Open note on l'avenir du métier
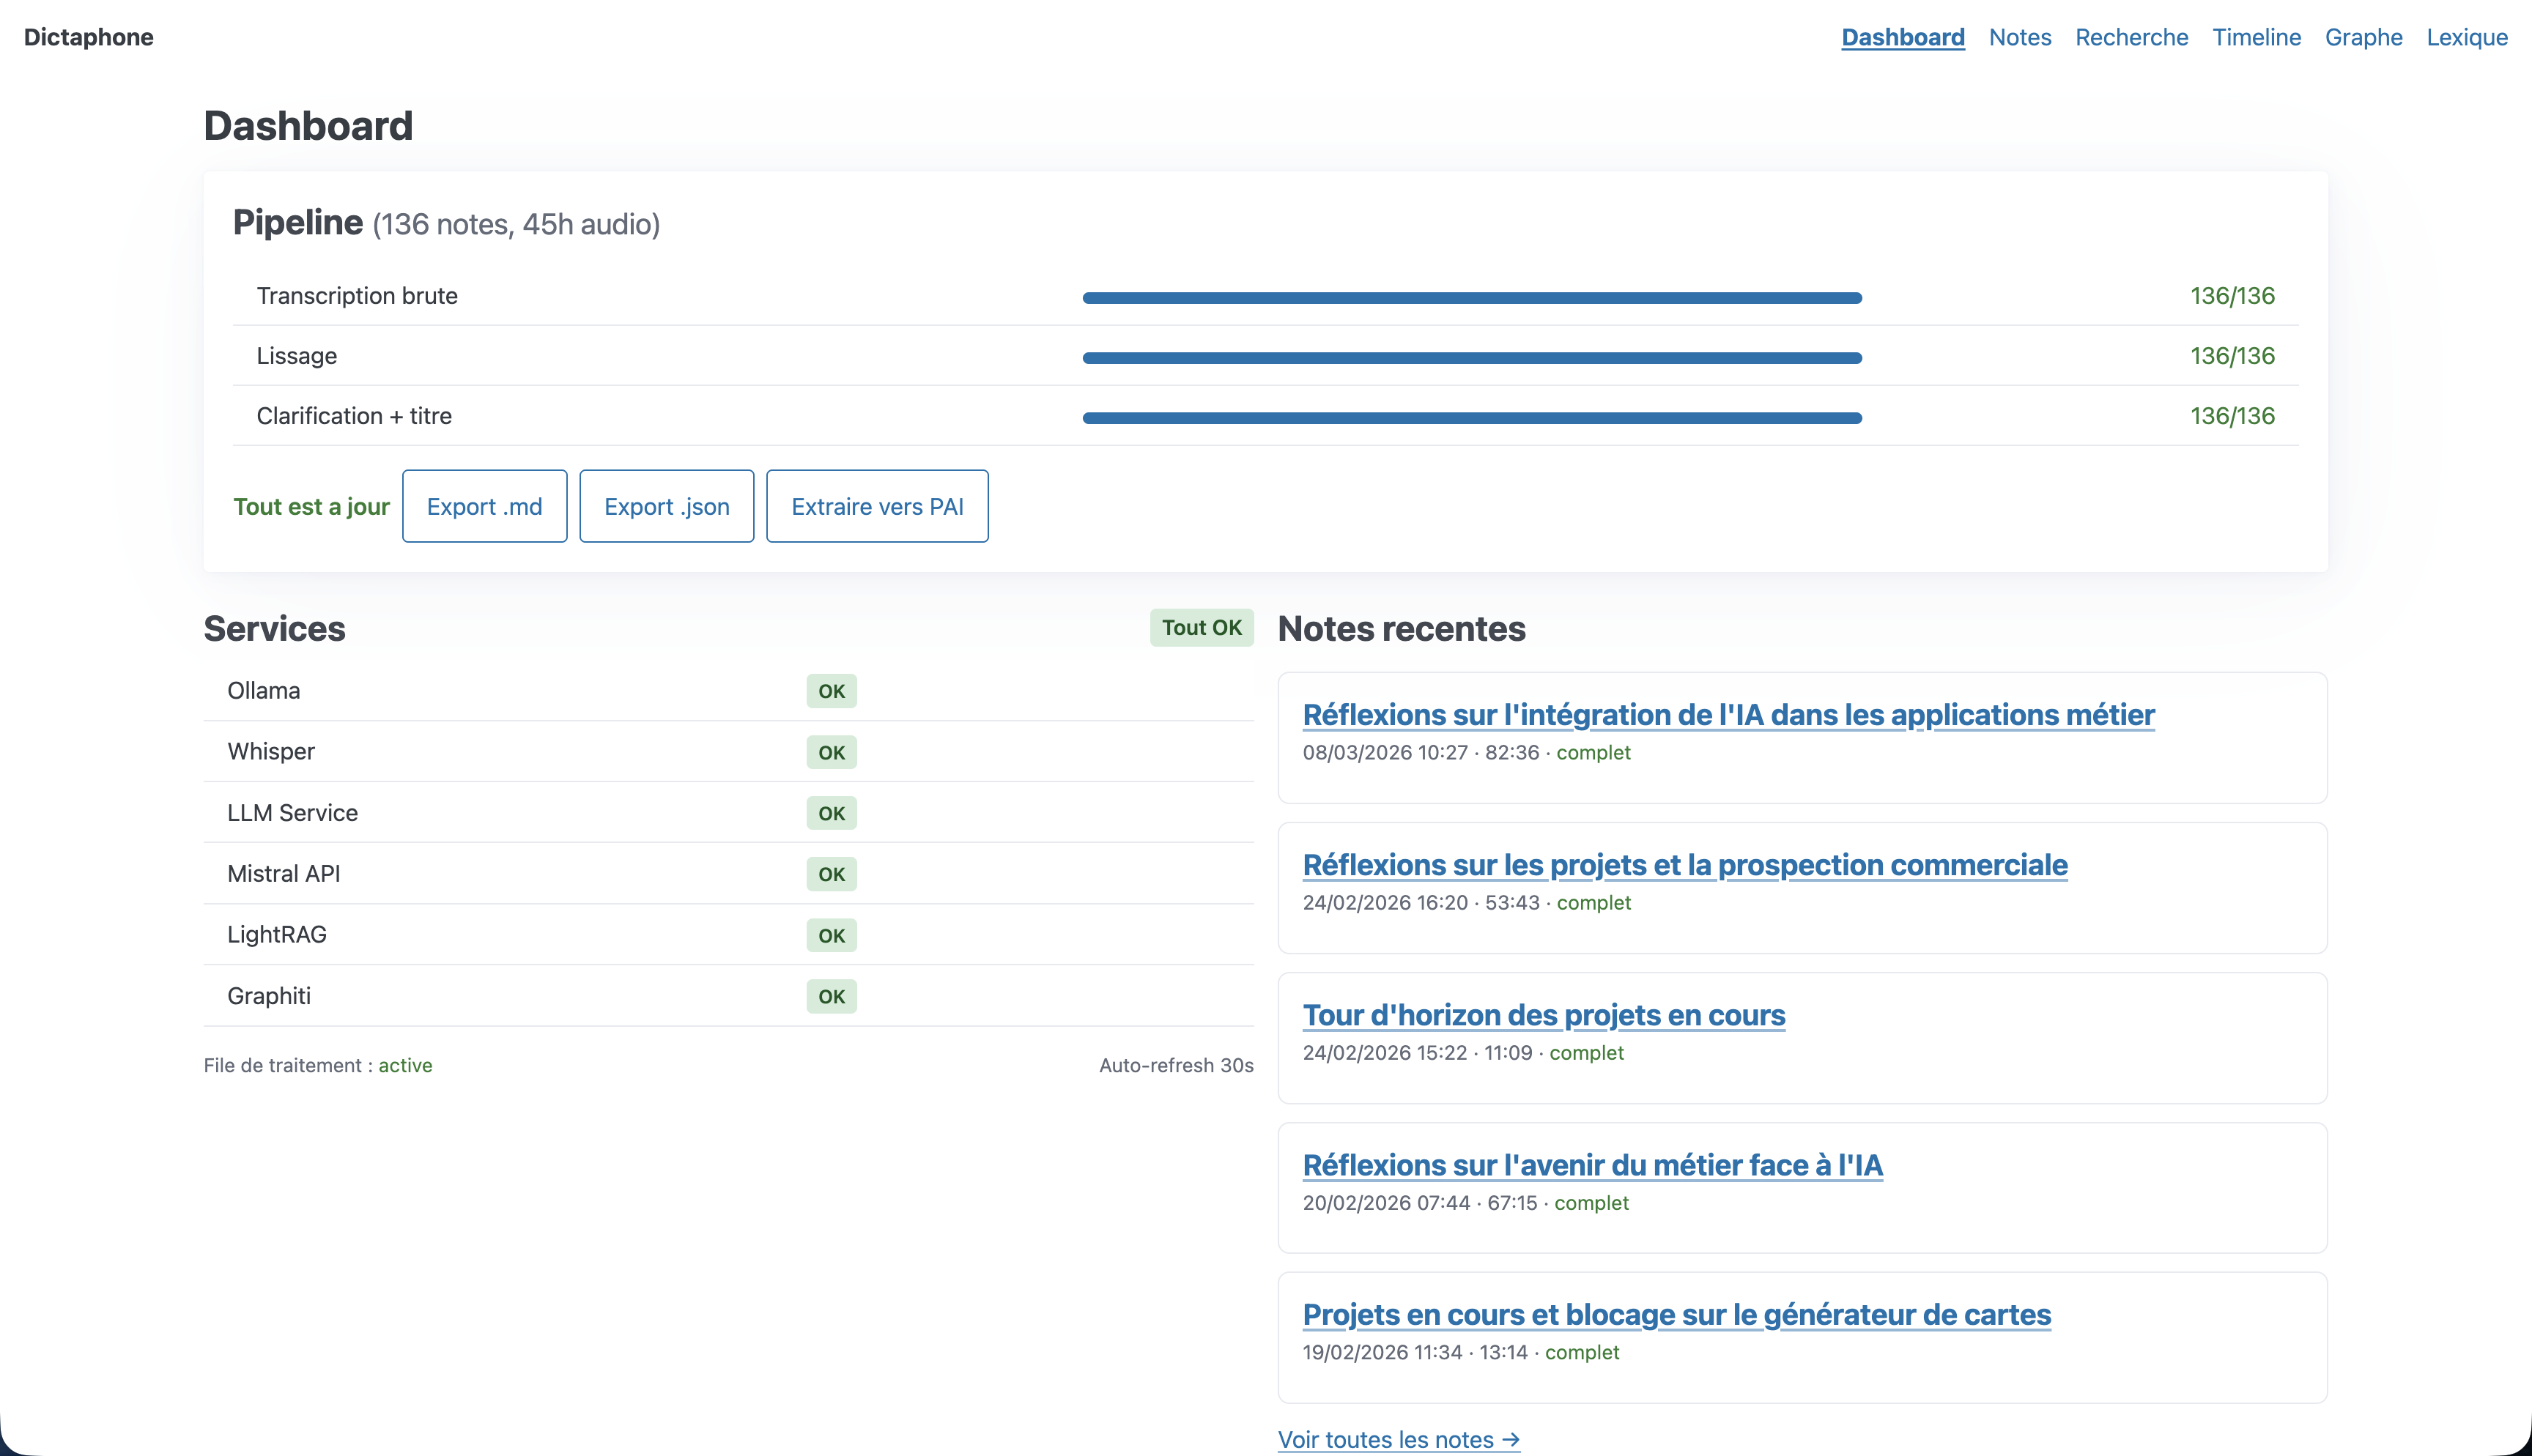Image resolution: width=2532 pixels, height=1456 pixels. [x=1593, y=1165]
